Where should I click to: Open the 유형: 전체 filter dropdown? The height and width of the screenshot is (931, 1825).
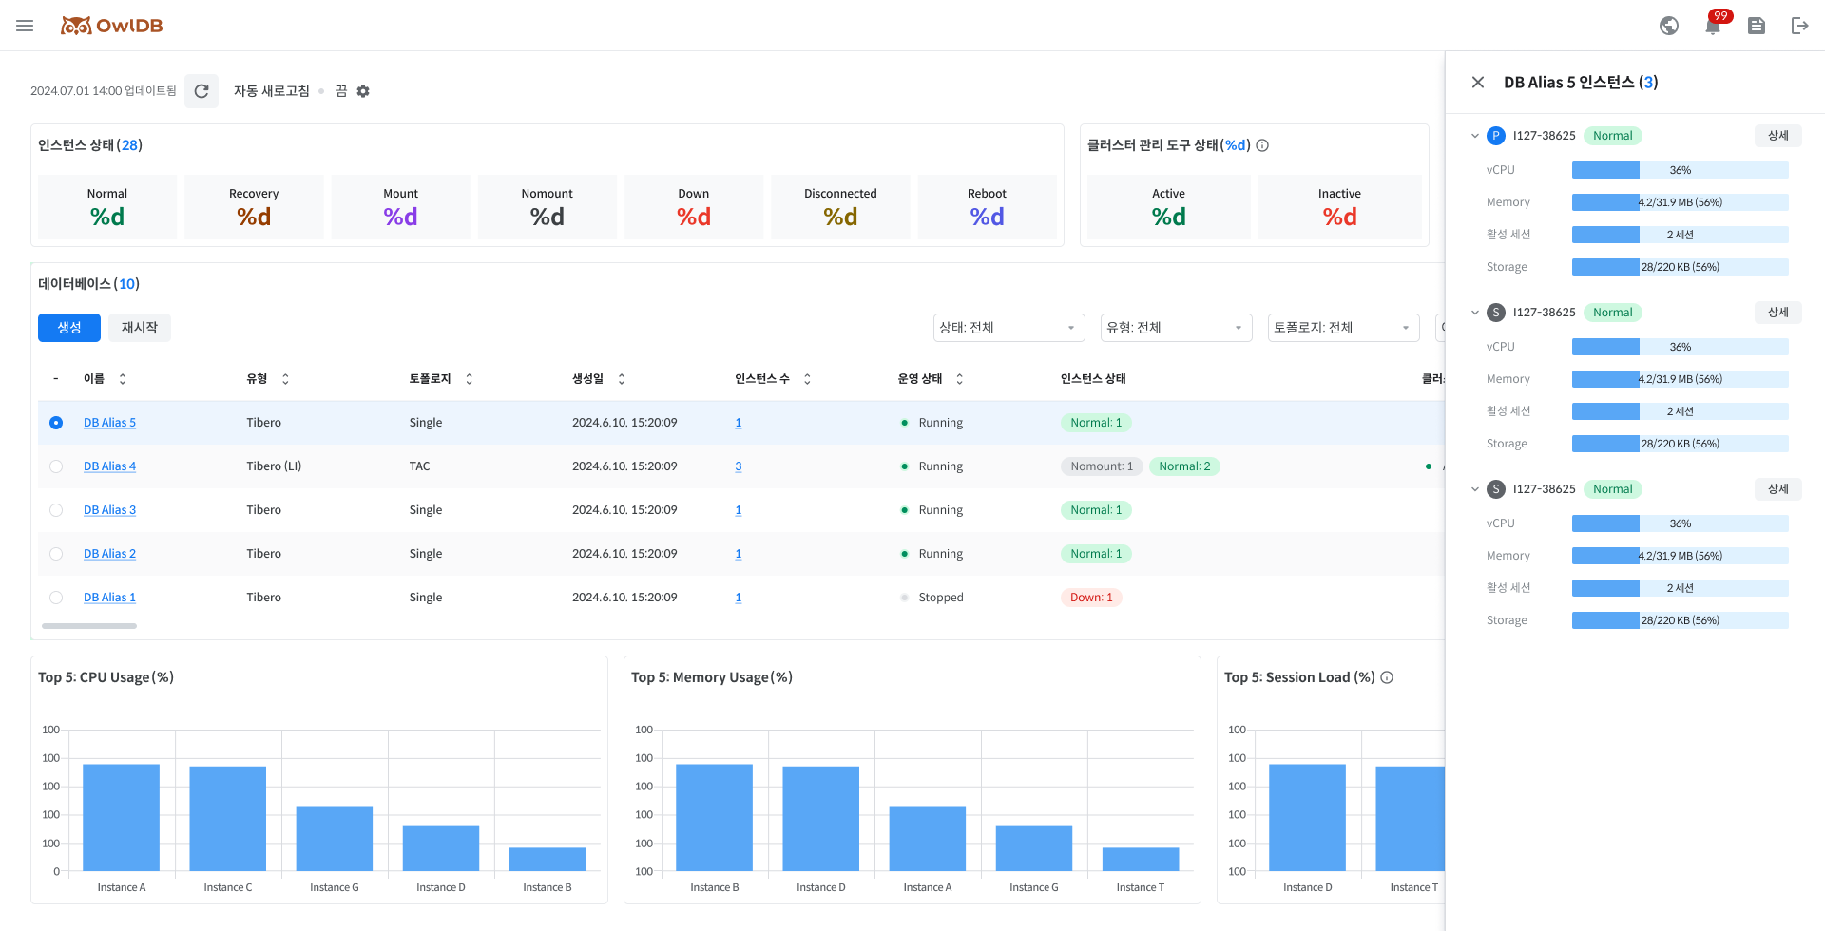pyautogui.click(x=1175, y=328)
